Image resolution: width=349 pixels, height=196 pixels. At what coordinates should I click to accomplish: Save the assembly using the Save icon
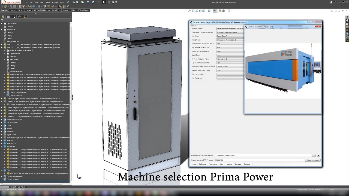88,2
